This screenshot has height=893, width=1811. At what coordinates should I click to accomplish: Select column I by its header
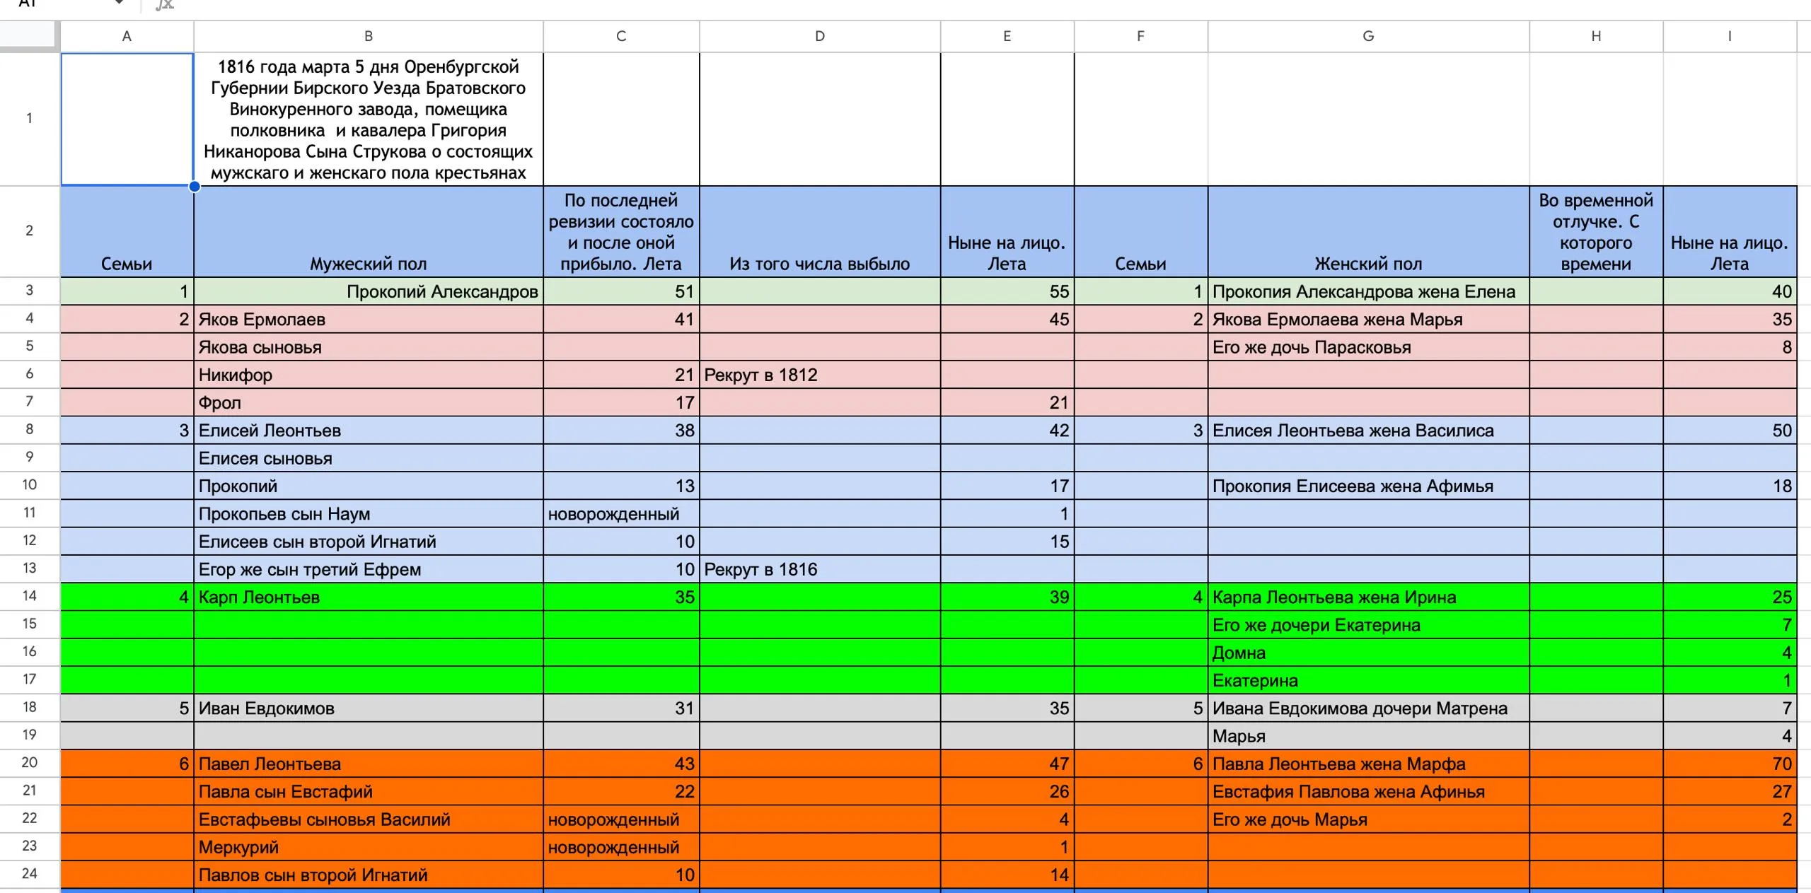(x=1730, y=36)
